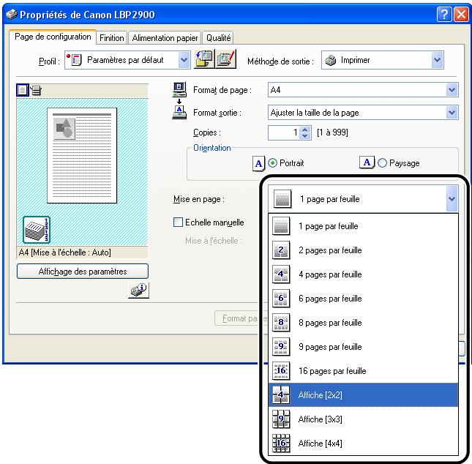Select Affiche [2x2] poster option
472x464 pixels.
[364, 394]
